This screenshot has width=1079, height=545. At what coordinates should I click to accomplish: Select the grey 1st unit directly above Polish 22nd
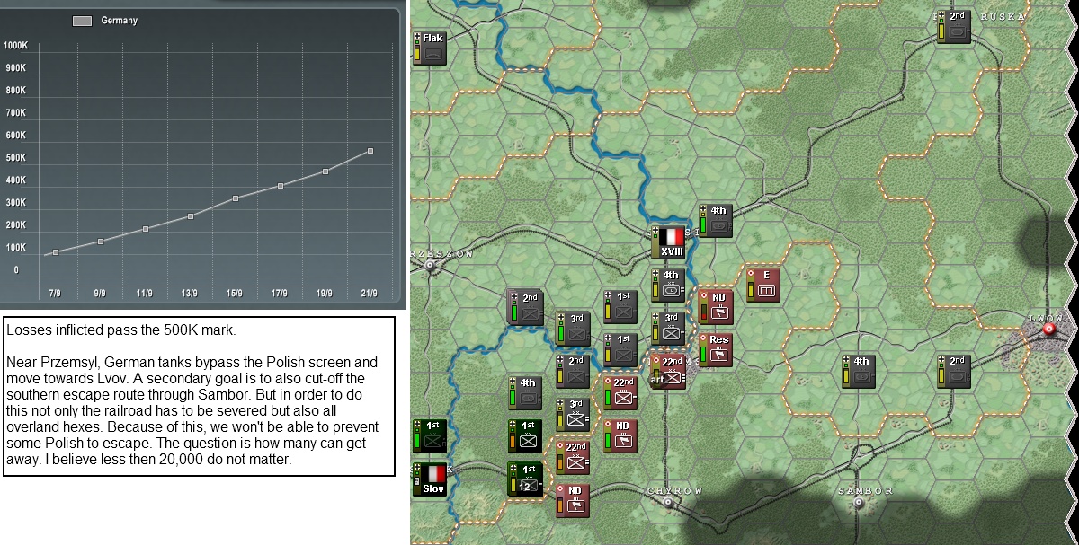(620, 349)
